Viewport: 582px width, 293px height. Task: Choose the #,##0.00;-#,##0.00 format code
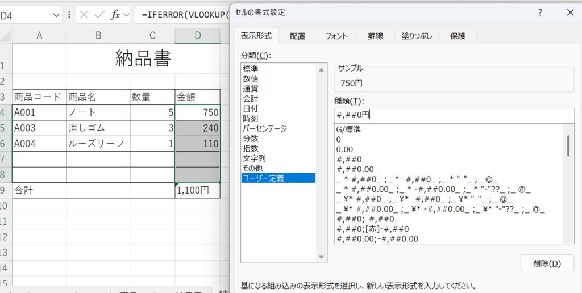[448, 239]
